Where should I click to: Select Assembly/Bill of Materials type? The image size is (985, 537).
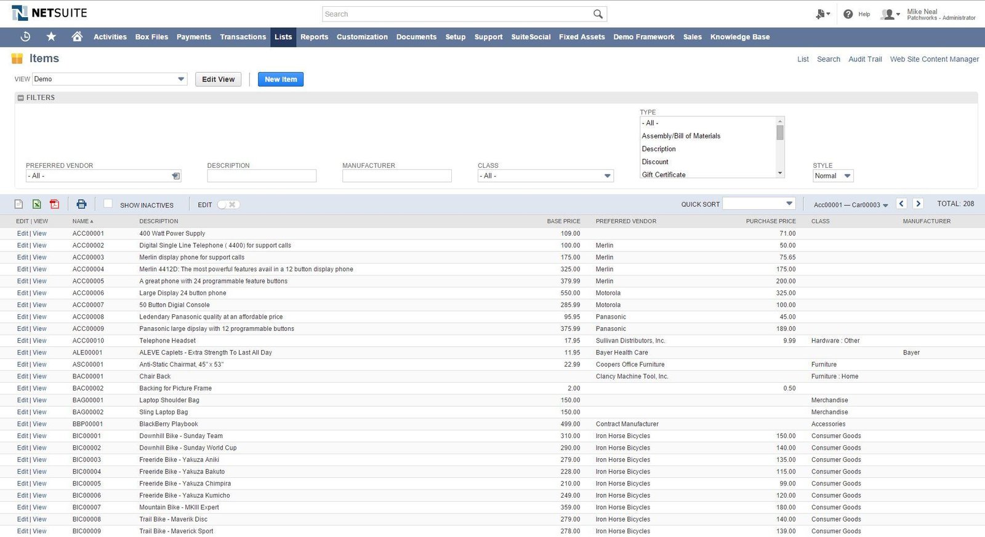681,136
